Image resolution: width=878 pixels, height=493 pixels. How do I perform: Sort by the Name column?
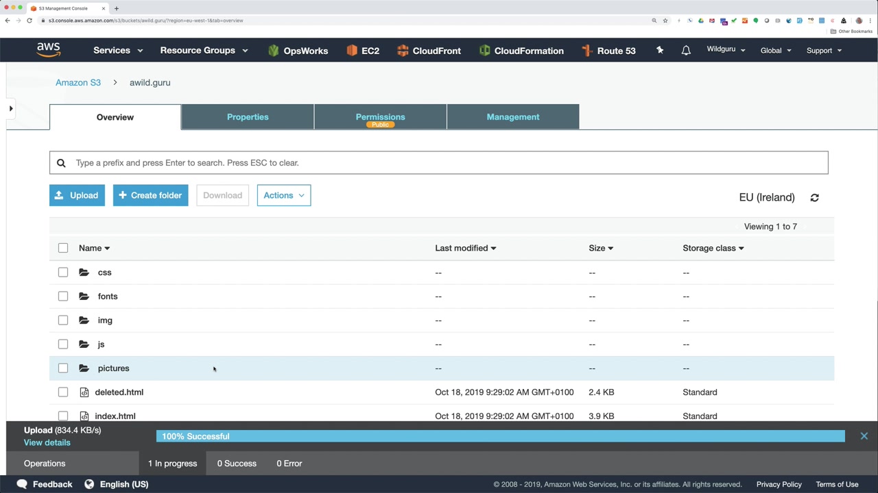pyautogui.click(x=94, y=248)
